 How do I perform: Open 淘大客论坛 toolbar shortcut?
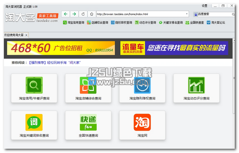[x=216, y=23]
